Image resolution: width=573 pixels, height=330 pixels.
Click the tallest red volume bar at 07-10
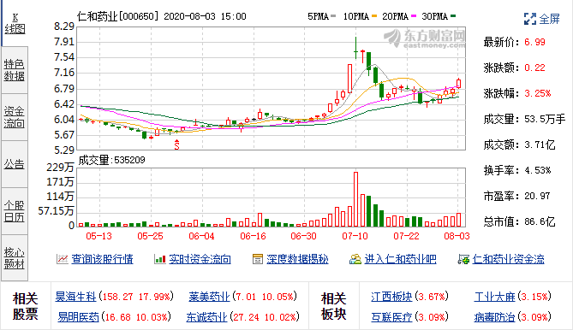tap(355, 199)
